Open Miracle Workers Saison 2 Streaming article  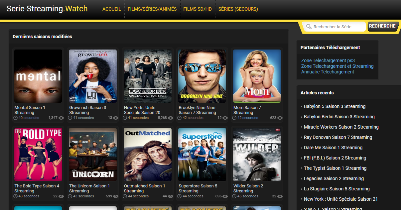(341, 127)
